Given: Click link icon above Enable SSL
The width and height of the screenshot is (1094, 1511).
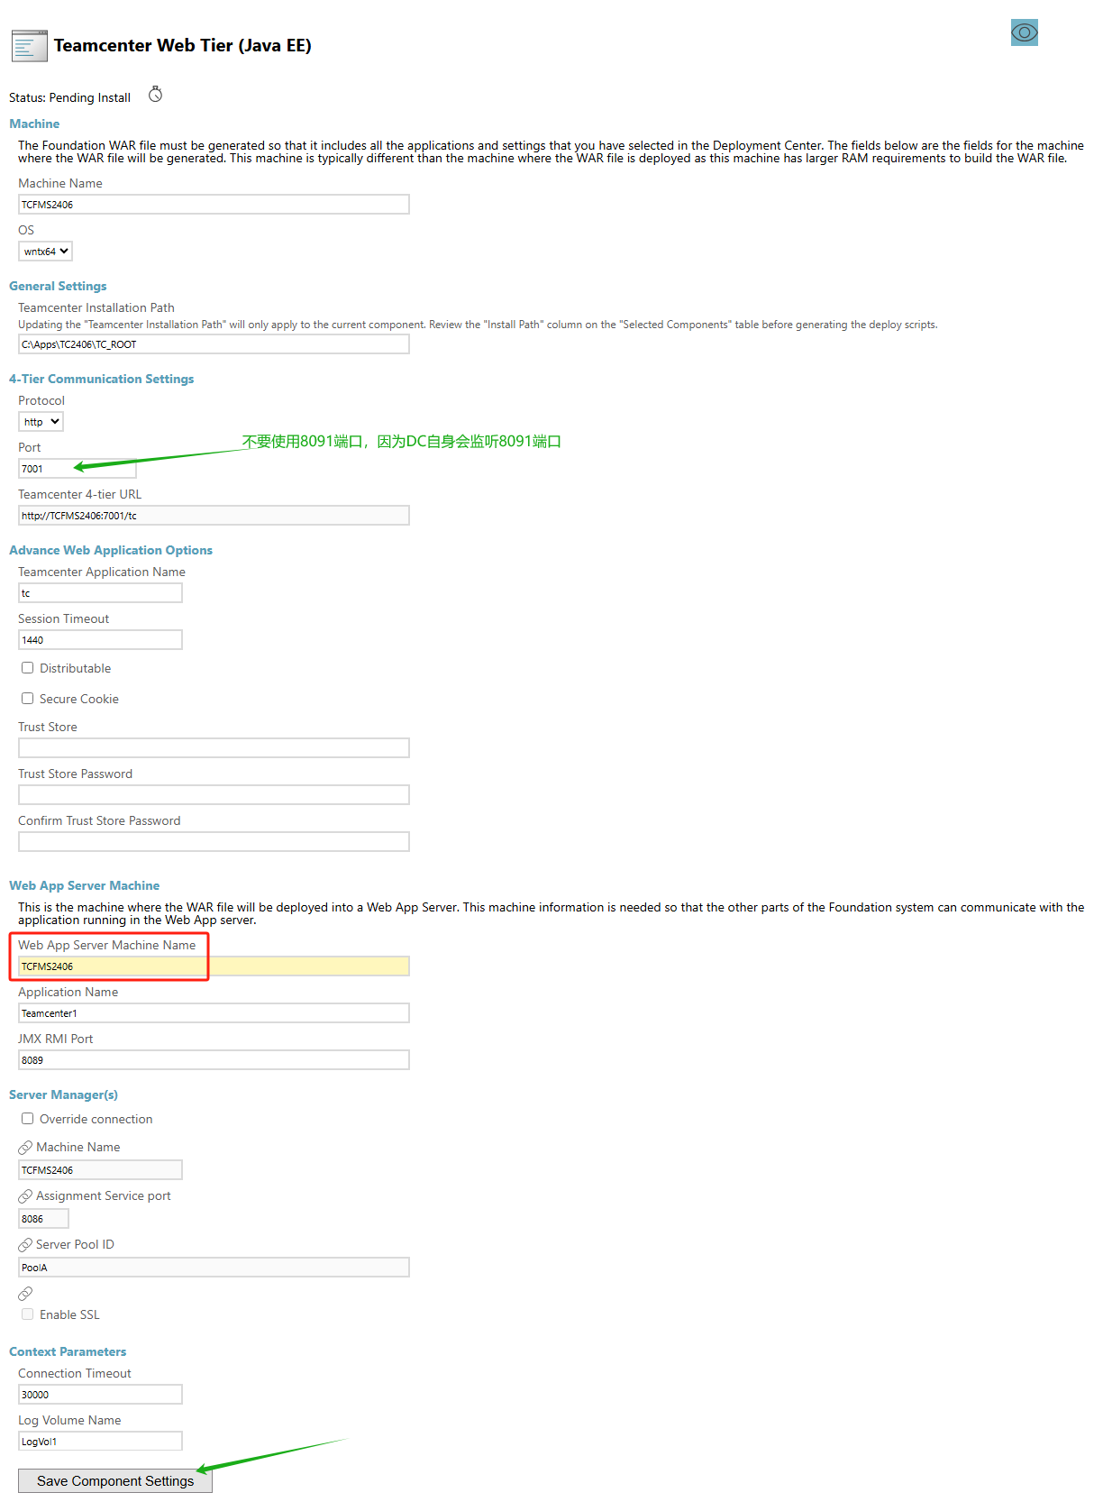Looking at the screenshot, I should coord(25,1294).
